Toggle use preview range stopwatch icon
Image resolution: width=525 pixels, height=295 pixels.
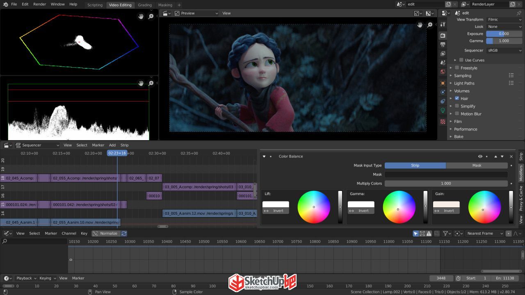(458, 278)
